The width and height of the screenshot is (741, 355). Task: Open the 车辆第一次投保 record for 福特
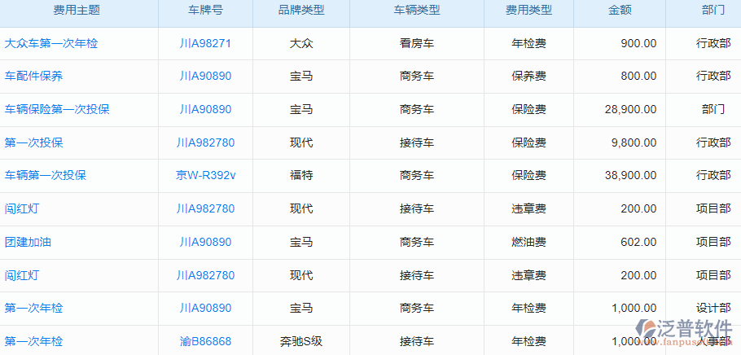pyautogui.click(x=46, y=175)
